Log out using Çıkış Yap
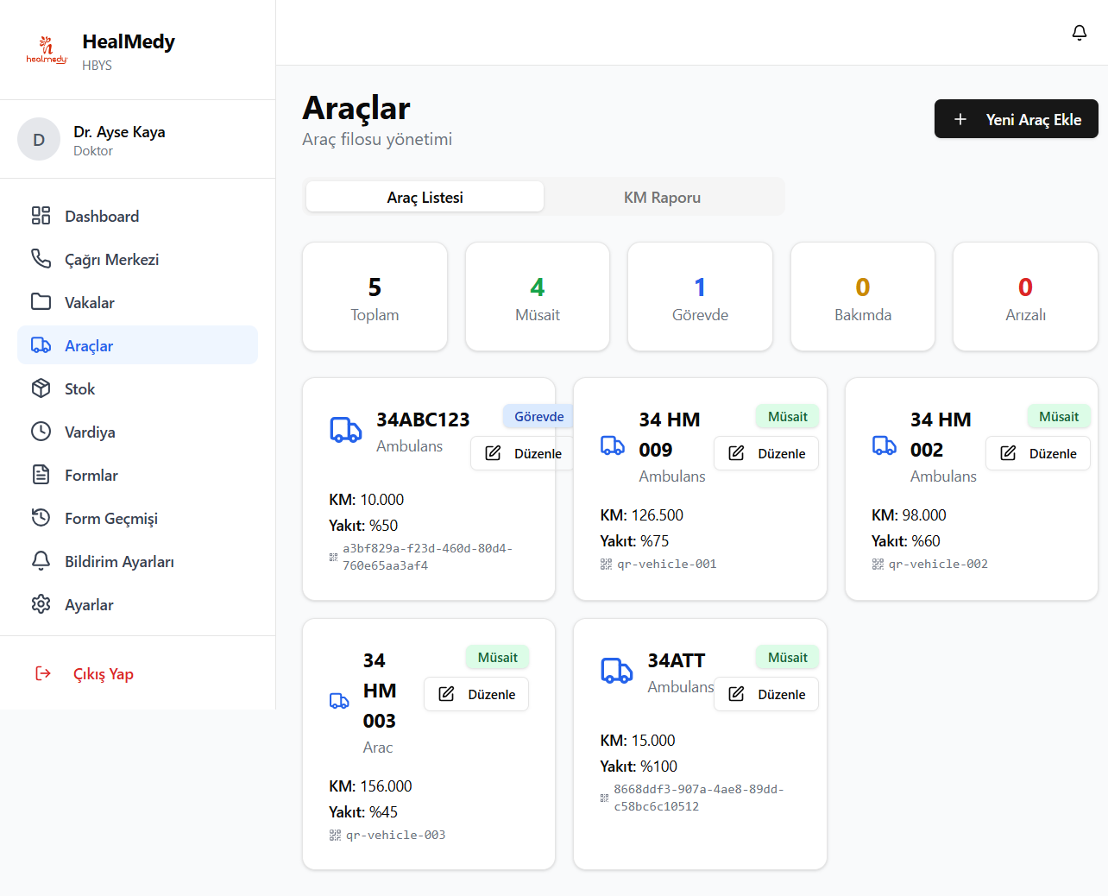 [103, 674]
